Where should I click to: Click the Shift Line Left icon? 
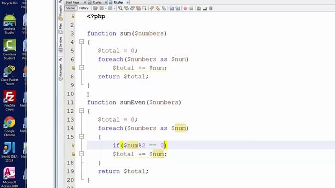(172, 8)
